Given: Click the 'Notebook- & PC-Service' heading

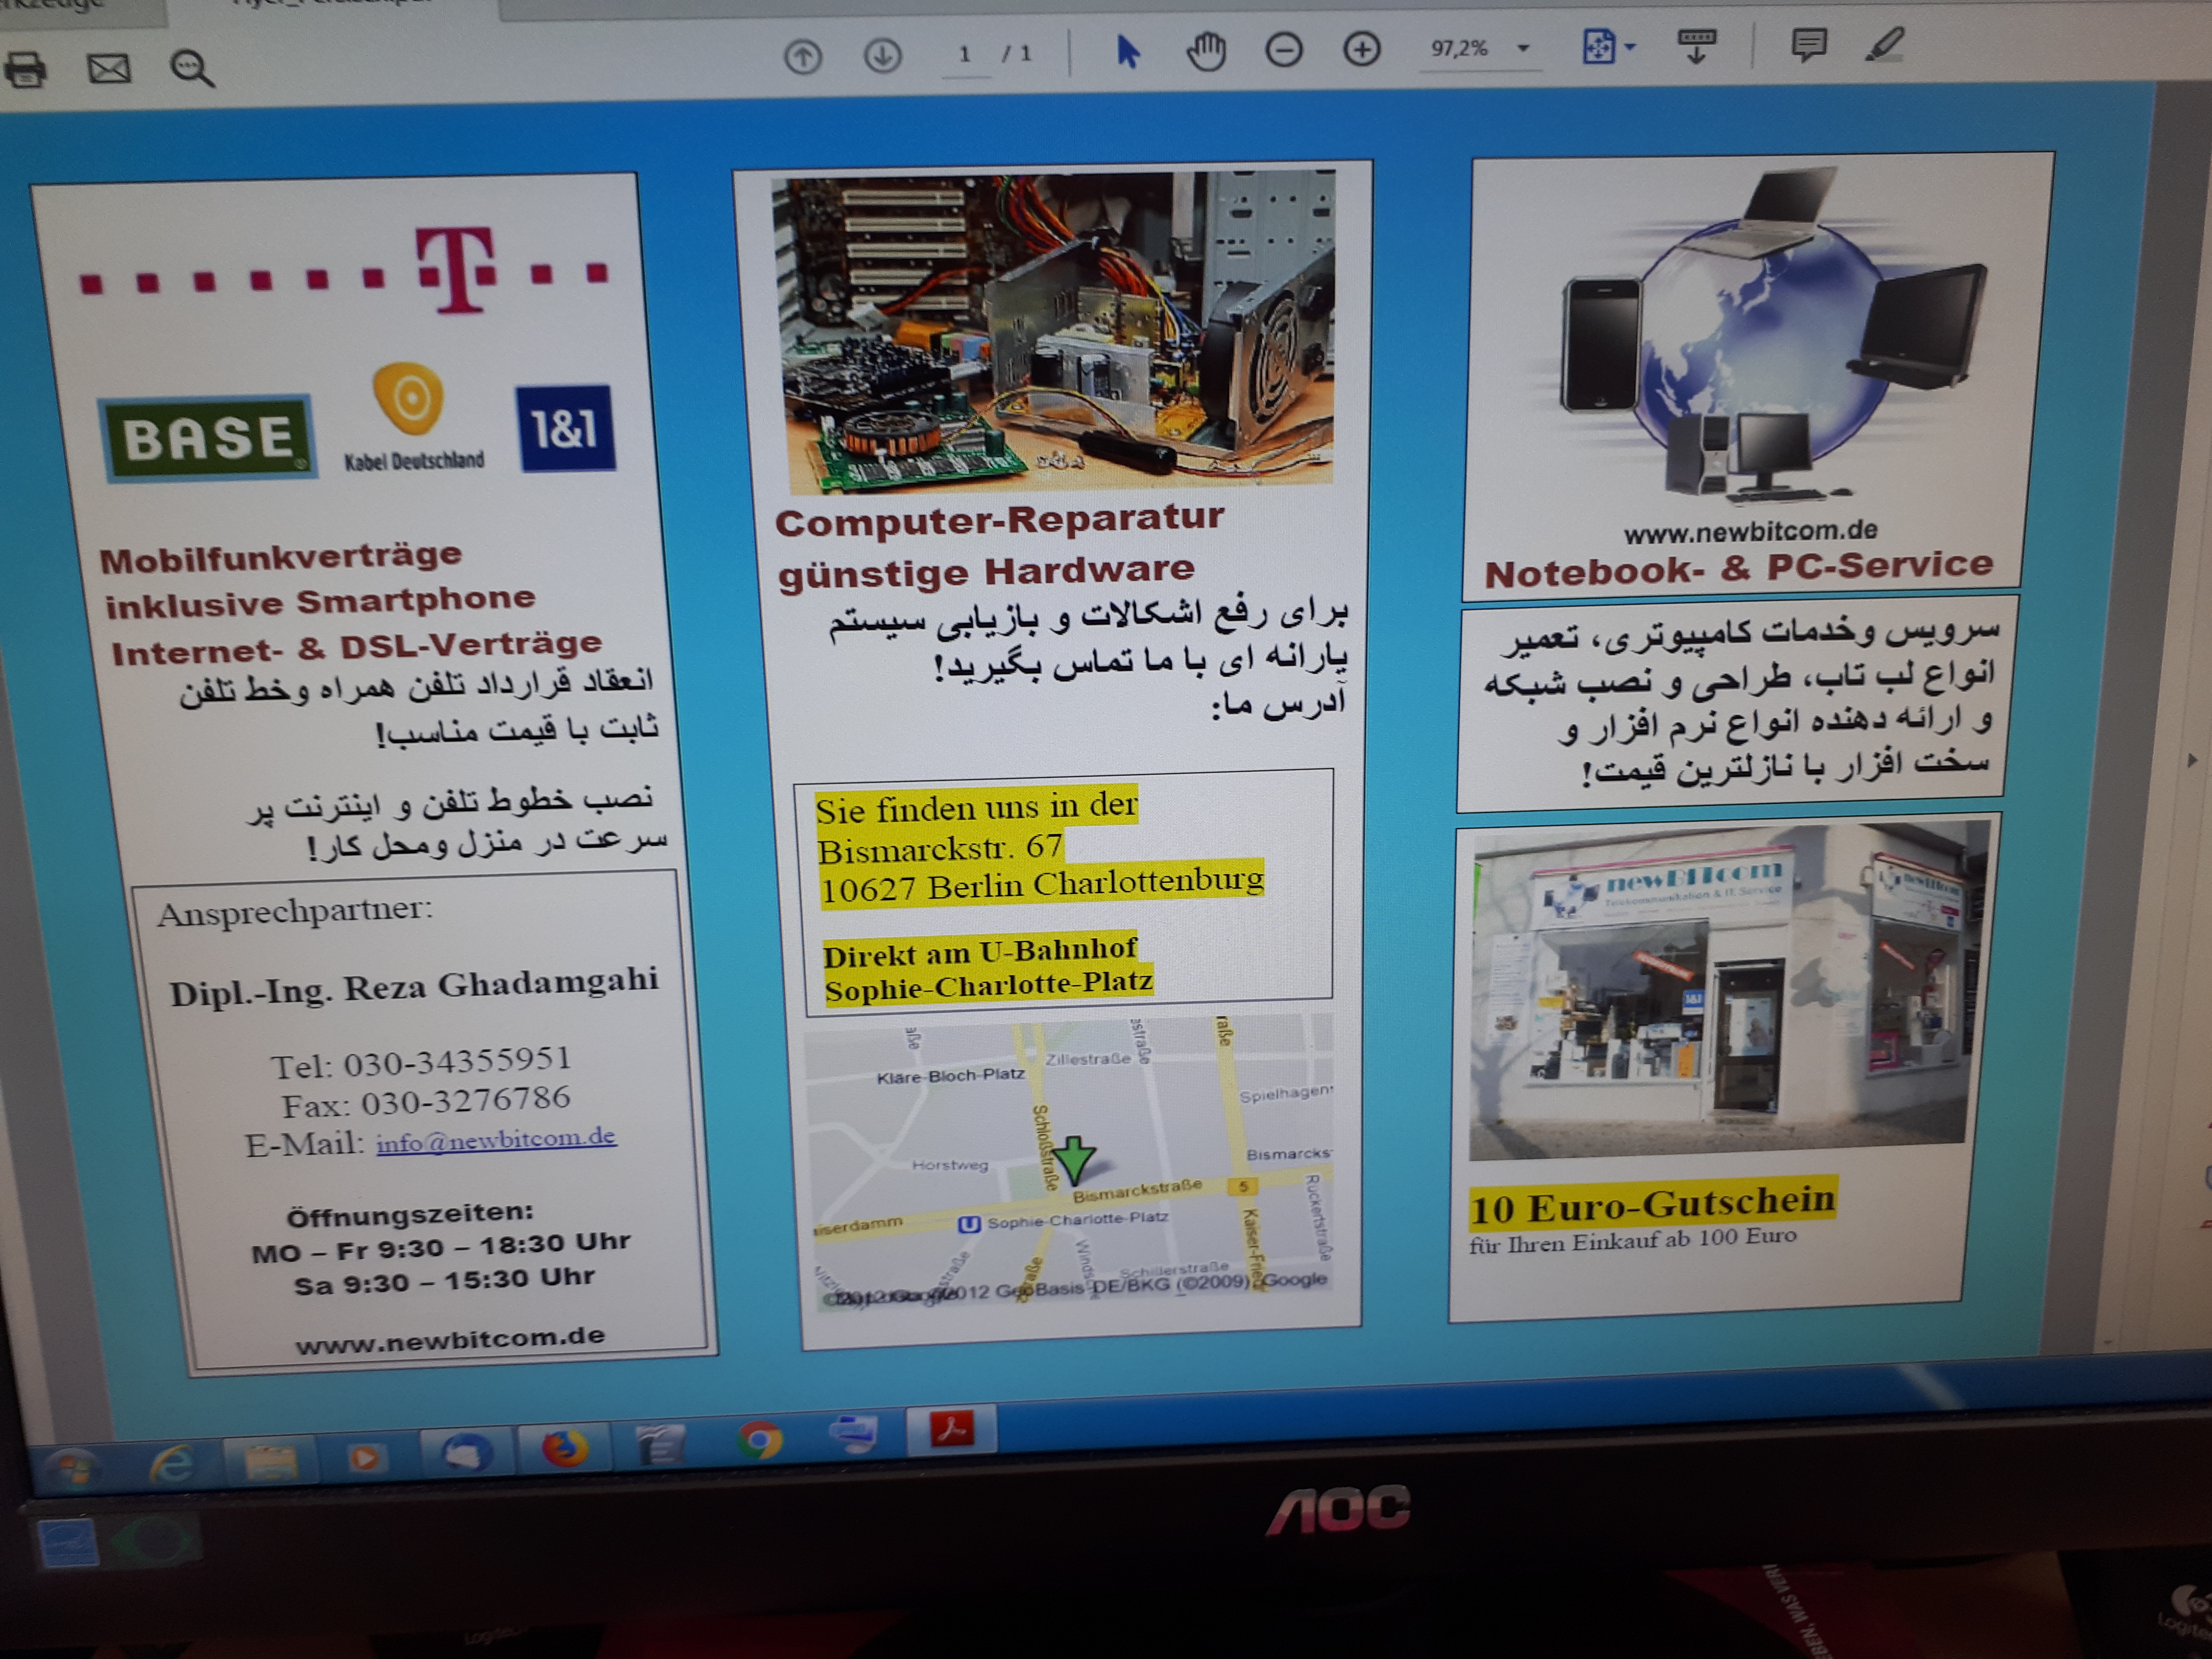Looking at the screenshot, I should pos(1738,569).
